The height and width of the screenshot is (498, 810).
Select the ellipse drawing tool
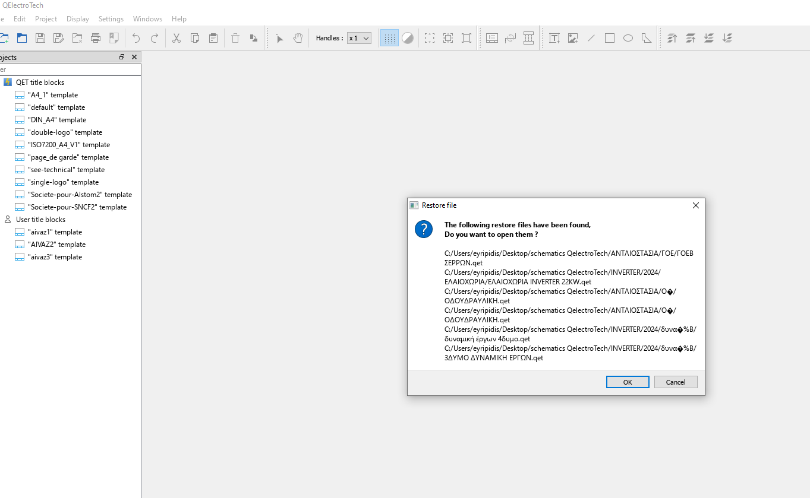pyautogui.click(x=628, y=38)
